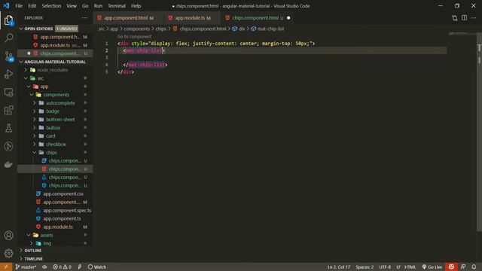The image size is (482, 271).
Task: Click the Explorer more actions ellipsis
Action: (x=84, y=18)
